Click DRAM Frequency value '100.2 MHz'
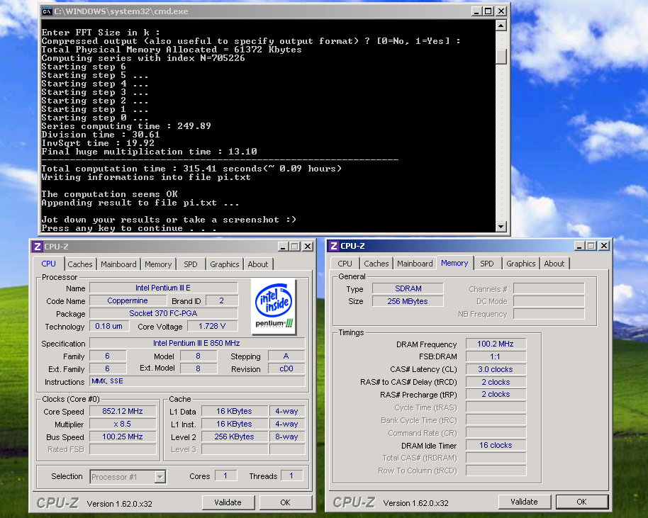This screenshot has height=518, width=648. (496, 344)
